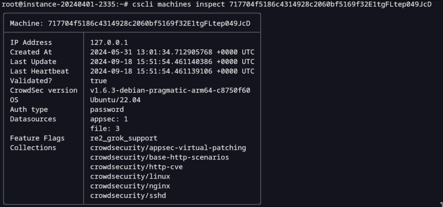
Task: Click the crowdsecurity/http-cve collection
Action: click(136, 167)
